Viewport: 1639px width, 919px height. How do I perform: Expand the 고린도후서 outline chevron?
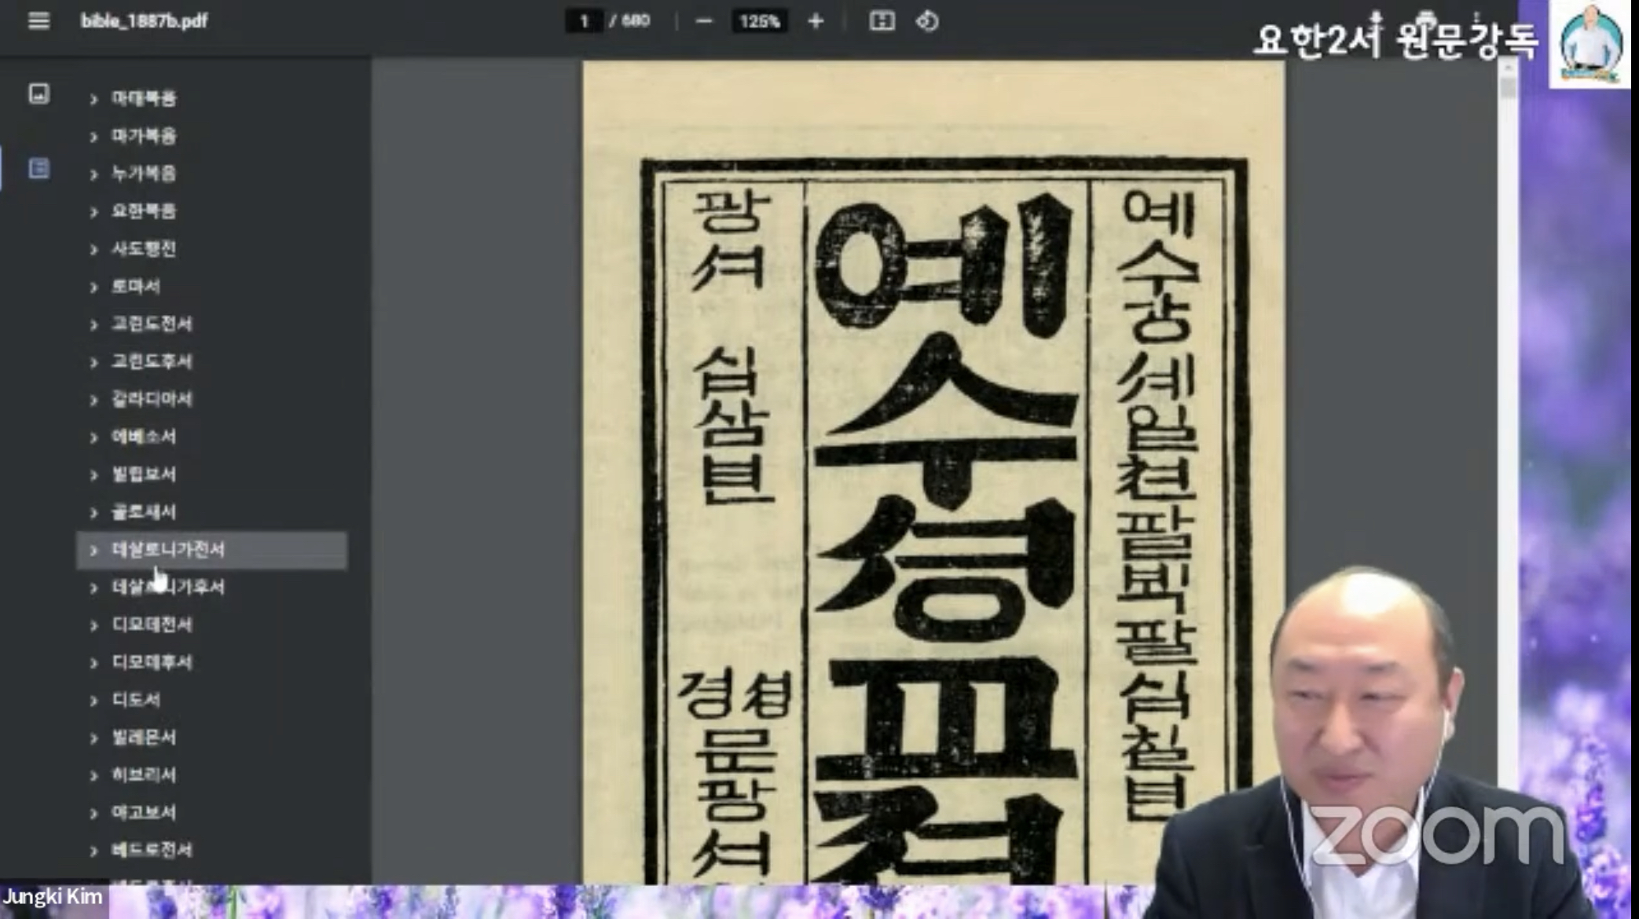[x=93, y=362]
